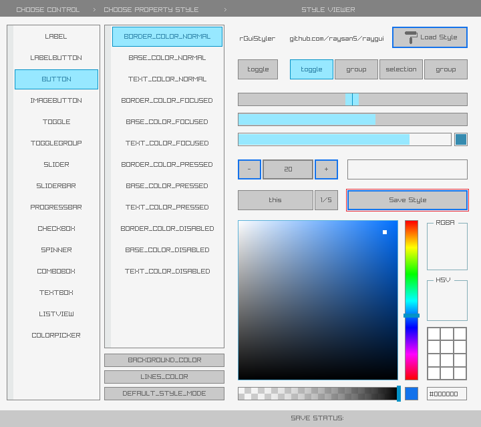The width and height of the screenshot is (481, 427).
Task: Click the empty text box beside spinner
Action: coord(408,169)
